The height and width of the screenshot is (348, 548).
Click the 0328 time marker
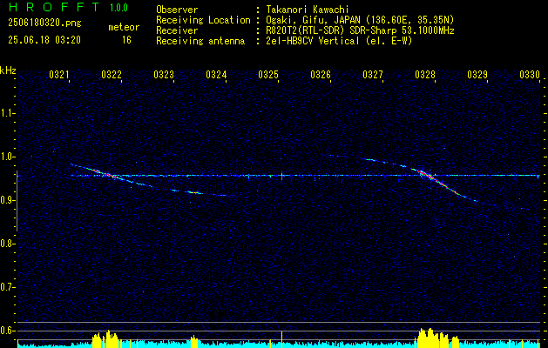point(425,75)
